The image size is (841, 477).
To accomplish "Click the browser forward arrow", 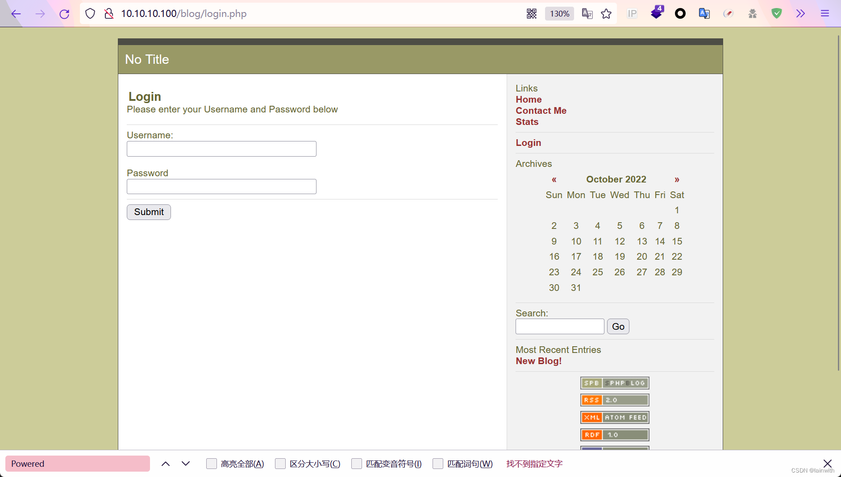I will (40, 14).
